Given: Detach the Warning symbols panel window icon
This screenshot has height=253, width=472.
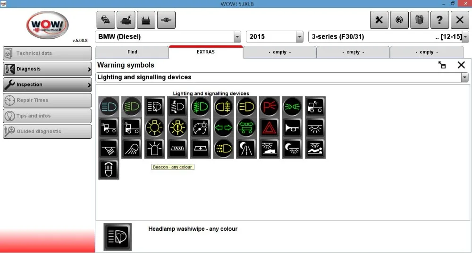Looking at the screenshot, I should 442,65.
